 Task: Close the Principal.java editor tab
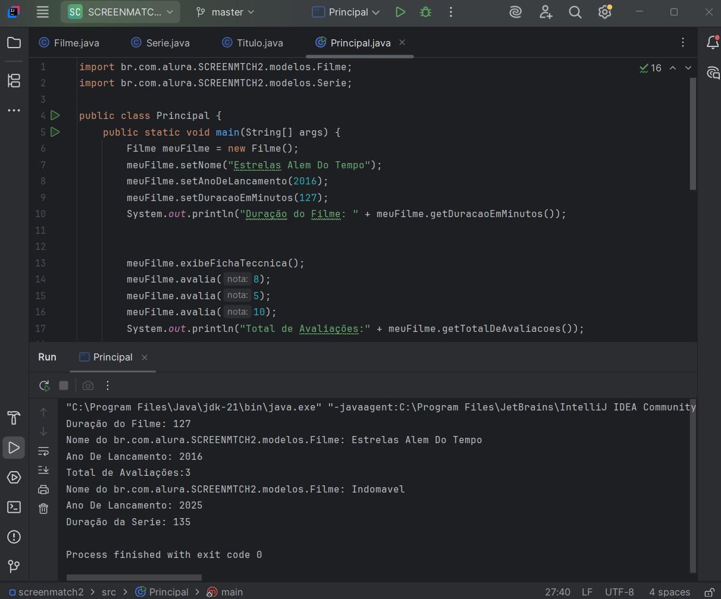pos(402,42)
